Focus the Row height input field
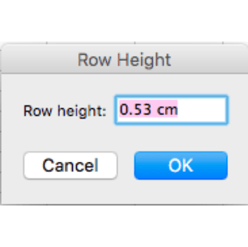 (x=171, y=110)
